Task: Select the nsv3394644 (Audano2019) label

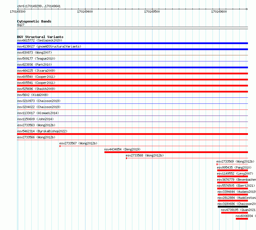Action: coord(236,192)
